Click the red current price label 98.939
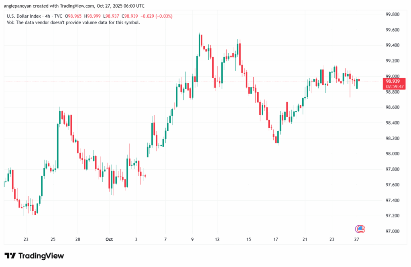The height and width of the screenshot is (267, 411). click(393, 81)
